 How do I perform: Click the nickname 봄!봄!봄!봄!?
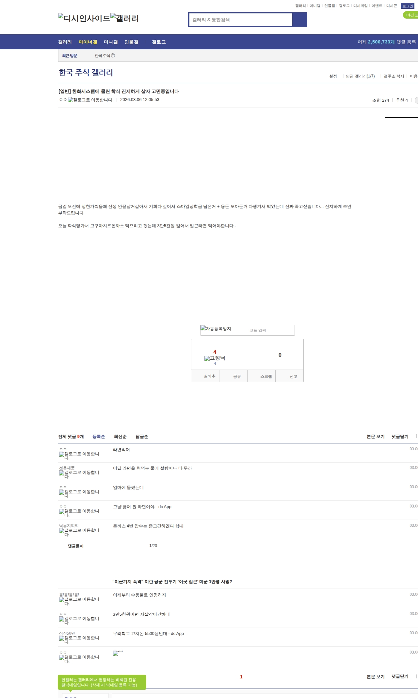[x=69, y=595]
